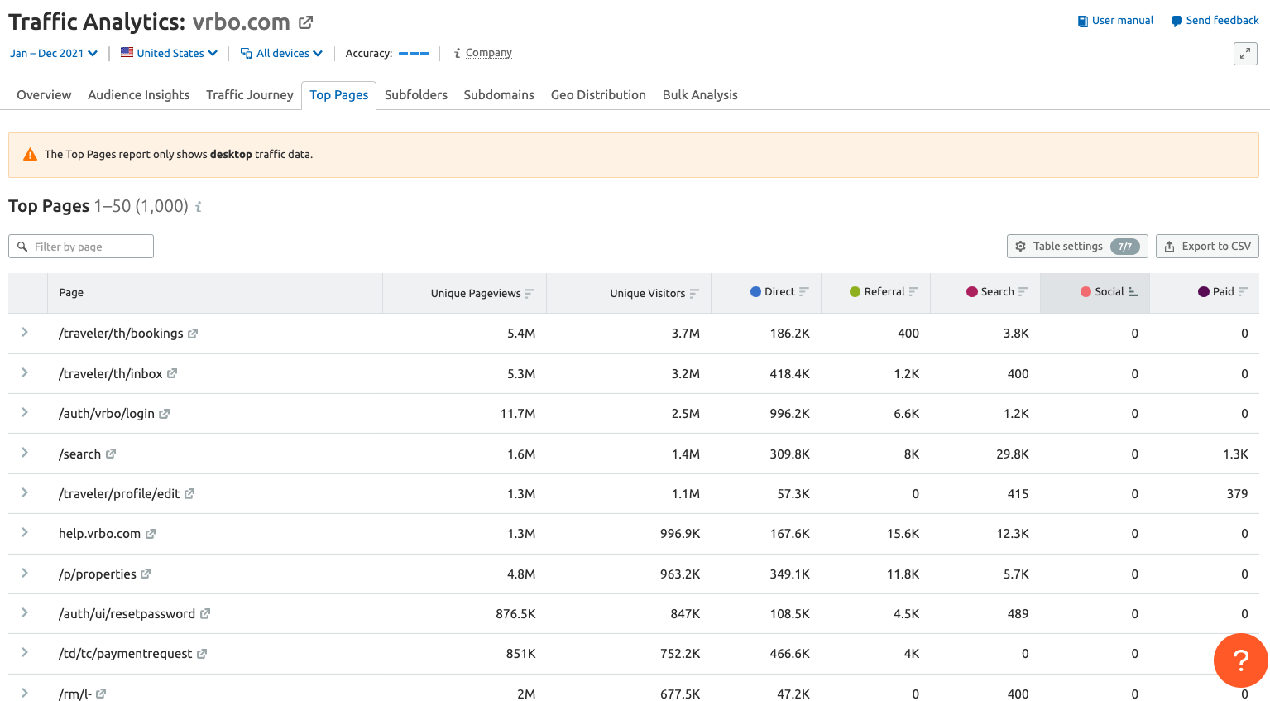Click the Send feedback link

tap(1215, 21)
